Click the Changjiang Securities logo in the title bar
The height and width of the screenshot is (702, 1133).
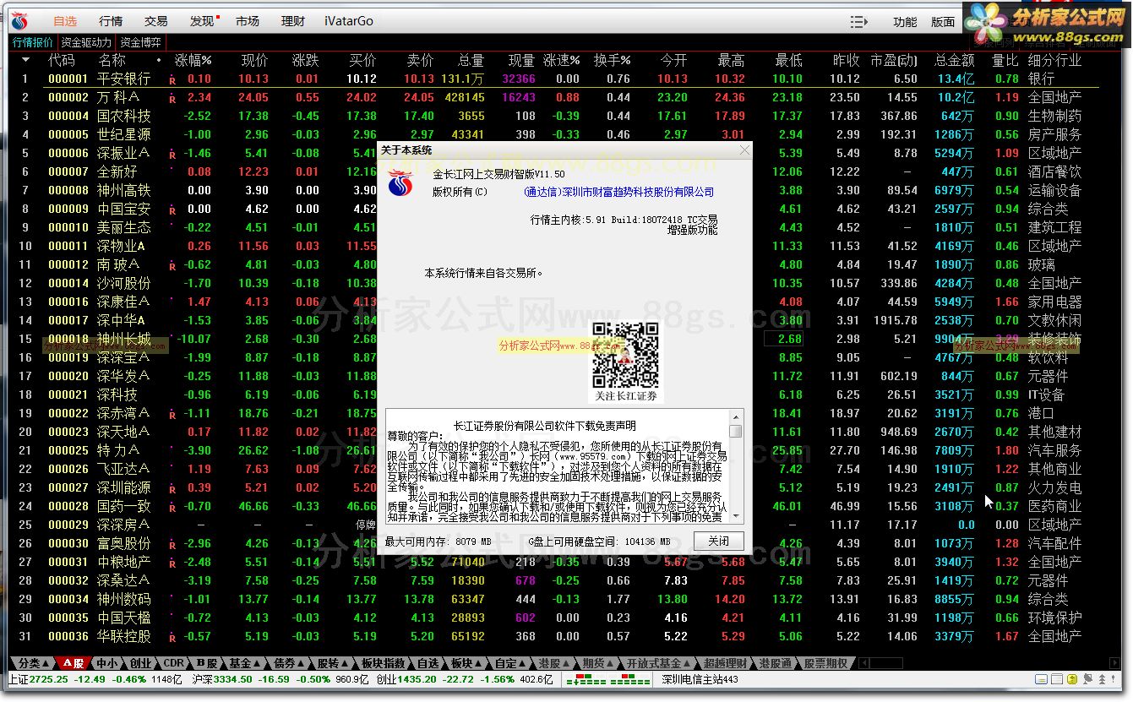pyautogui.click(x=19, y=21)
